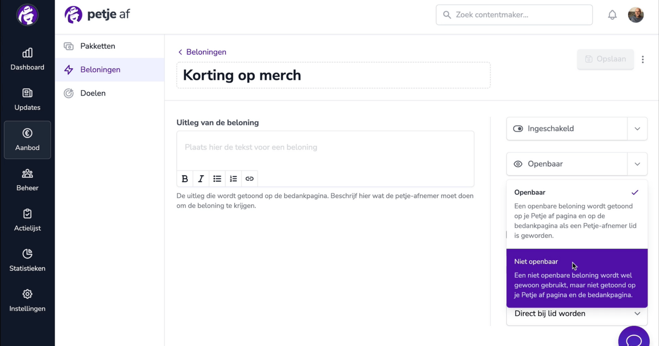Choose the Niet openbaar option
The height and width of the screenshot is (346, 659).
pos(577,278)
